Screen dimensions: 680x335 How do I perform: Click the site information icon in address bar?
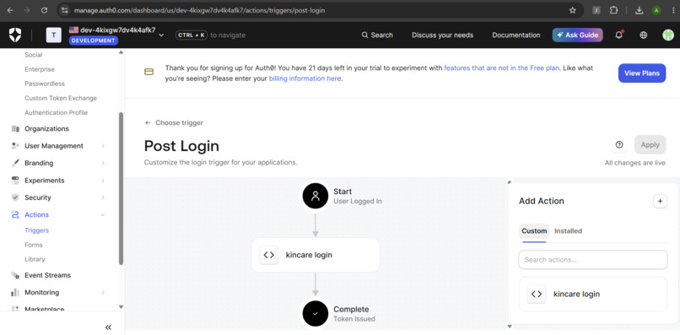65,10
